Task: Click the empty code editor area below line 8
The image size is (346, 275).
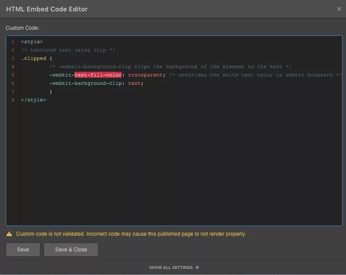Action: [x=180, y=164]
